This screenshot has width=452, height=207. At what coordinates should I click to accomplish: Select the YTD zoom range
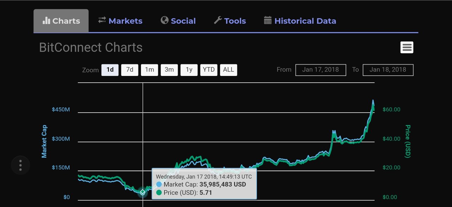(x=209, y=70)
